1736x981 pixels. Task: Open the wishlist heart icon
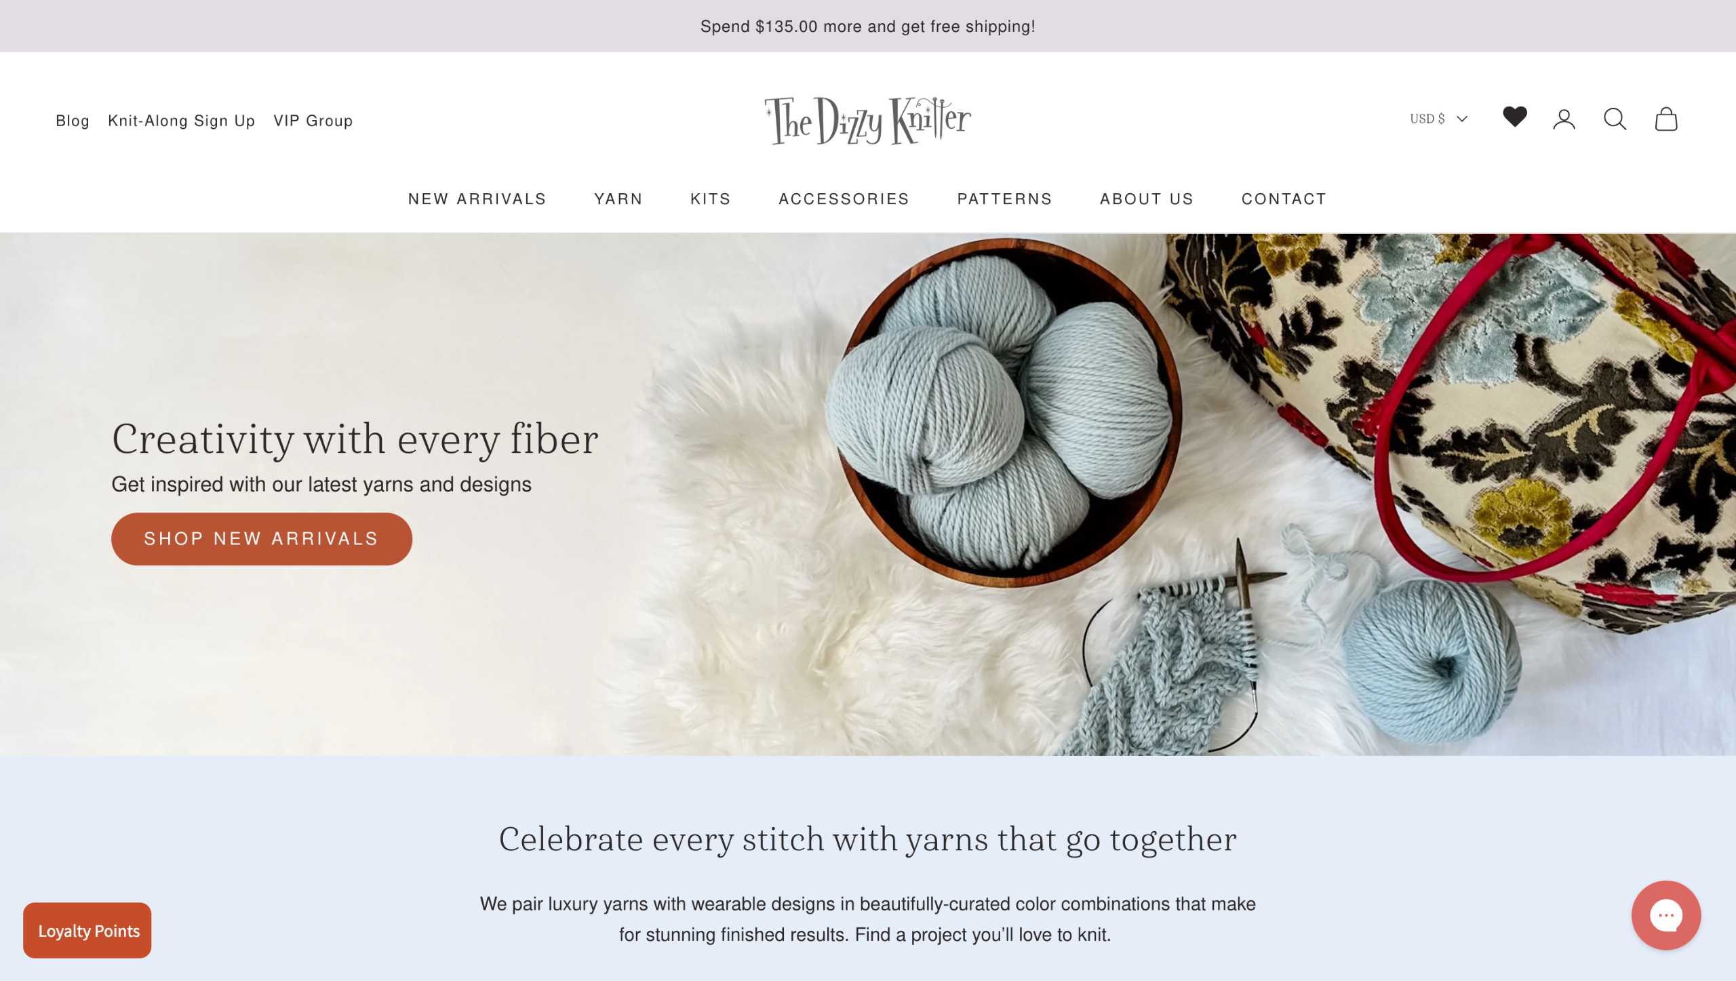point(1514,117)
